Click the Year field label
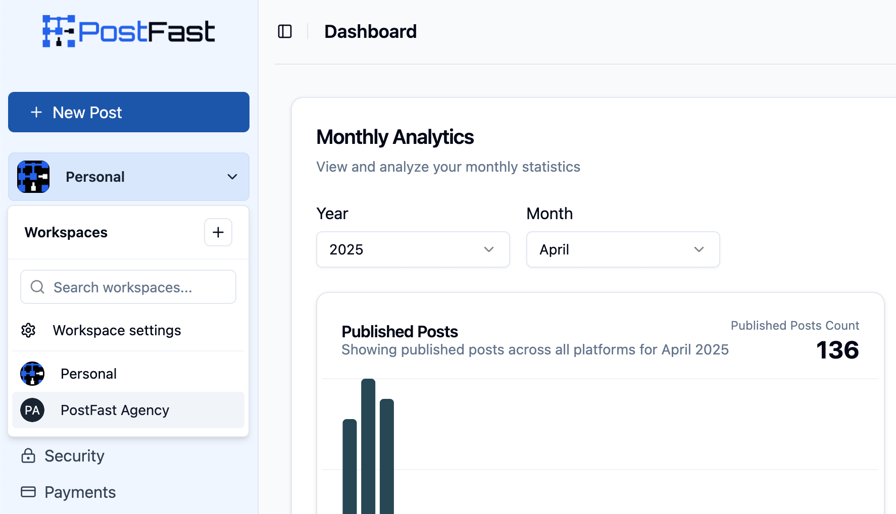896x514 pixels. [x=332, y=214]
